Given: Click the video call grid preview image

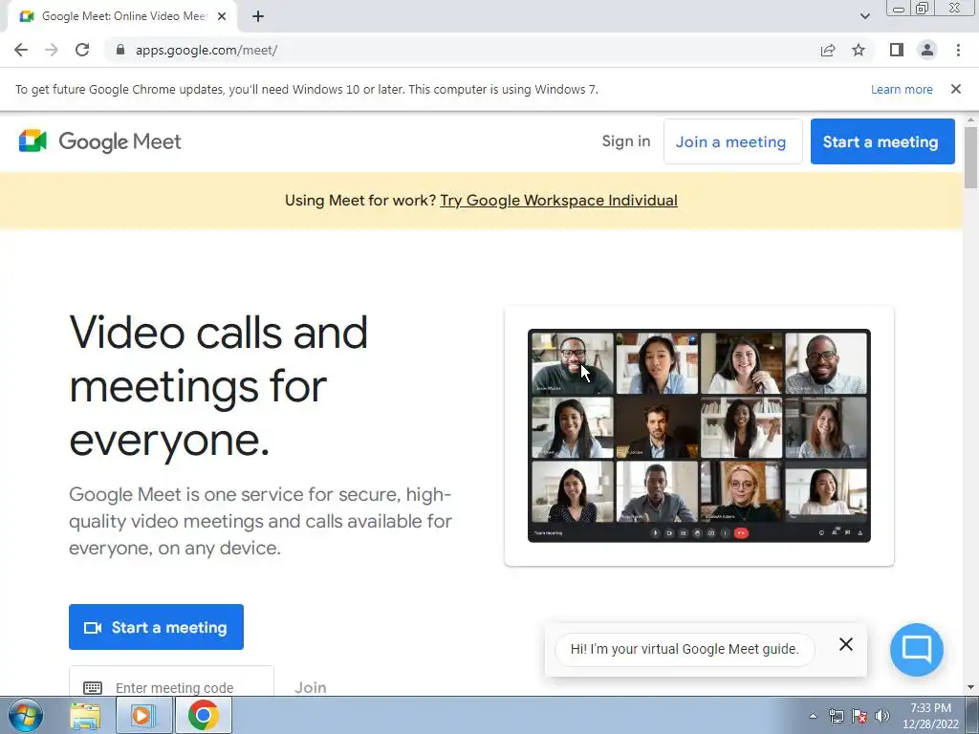Looking at the screenshot, I should 699,435.
